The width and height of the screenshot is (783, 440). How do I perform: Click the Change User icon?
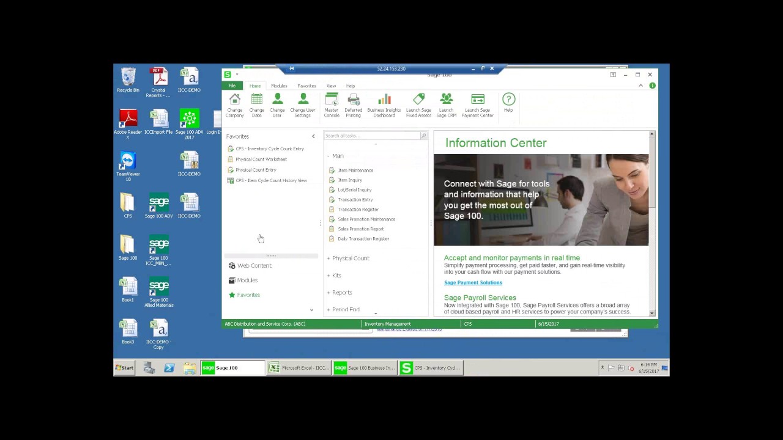click(x=277, y=105)
